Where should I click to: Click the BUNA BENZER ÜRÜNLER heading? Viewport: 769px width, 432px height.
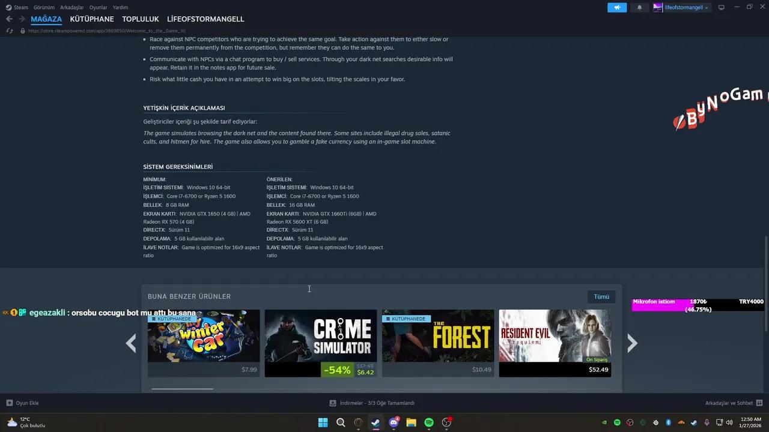(189, 296)
